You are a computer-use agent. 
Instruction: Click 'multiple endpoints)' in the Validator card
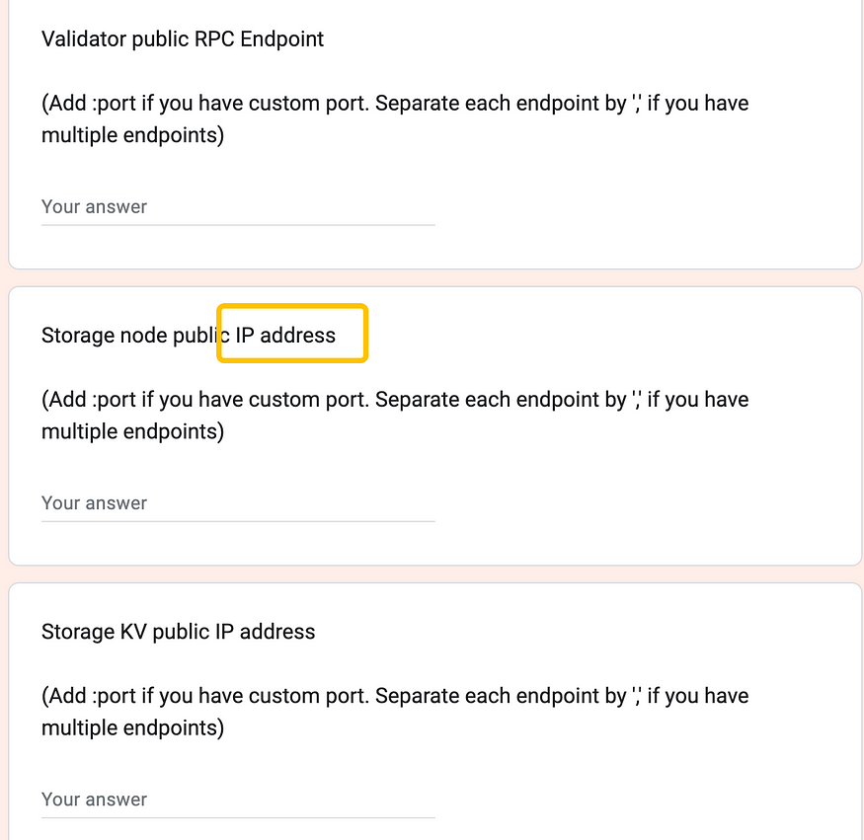132,135
